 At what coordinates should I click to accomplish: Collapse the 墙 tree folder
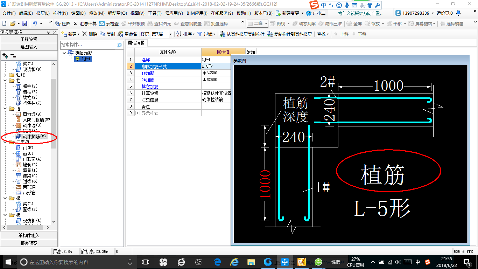click(5, 109)
